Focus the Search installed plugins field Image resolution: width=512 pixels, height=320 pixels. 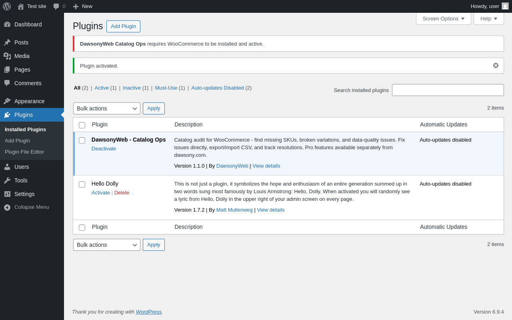click(448, 90)
